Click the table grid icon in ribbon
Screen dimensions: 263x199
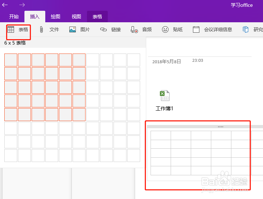click(x=11, y=30)
